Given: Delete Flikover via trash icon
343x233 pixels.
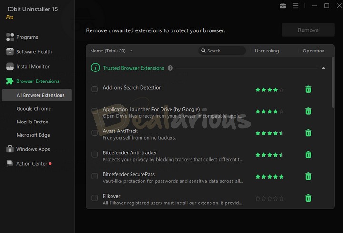Looking at the screenshot, I should coord(308,198).
